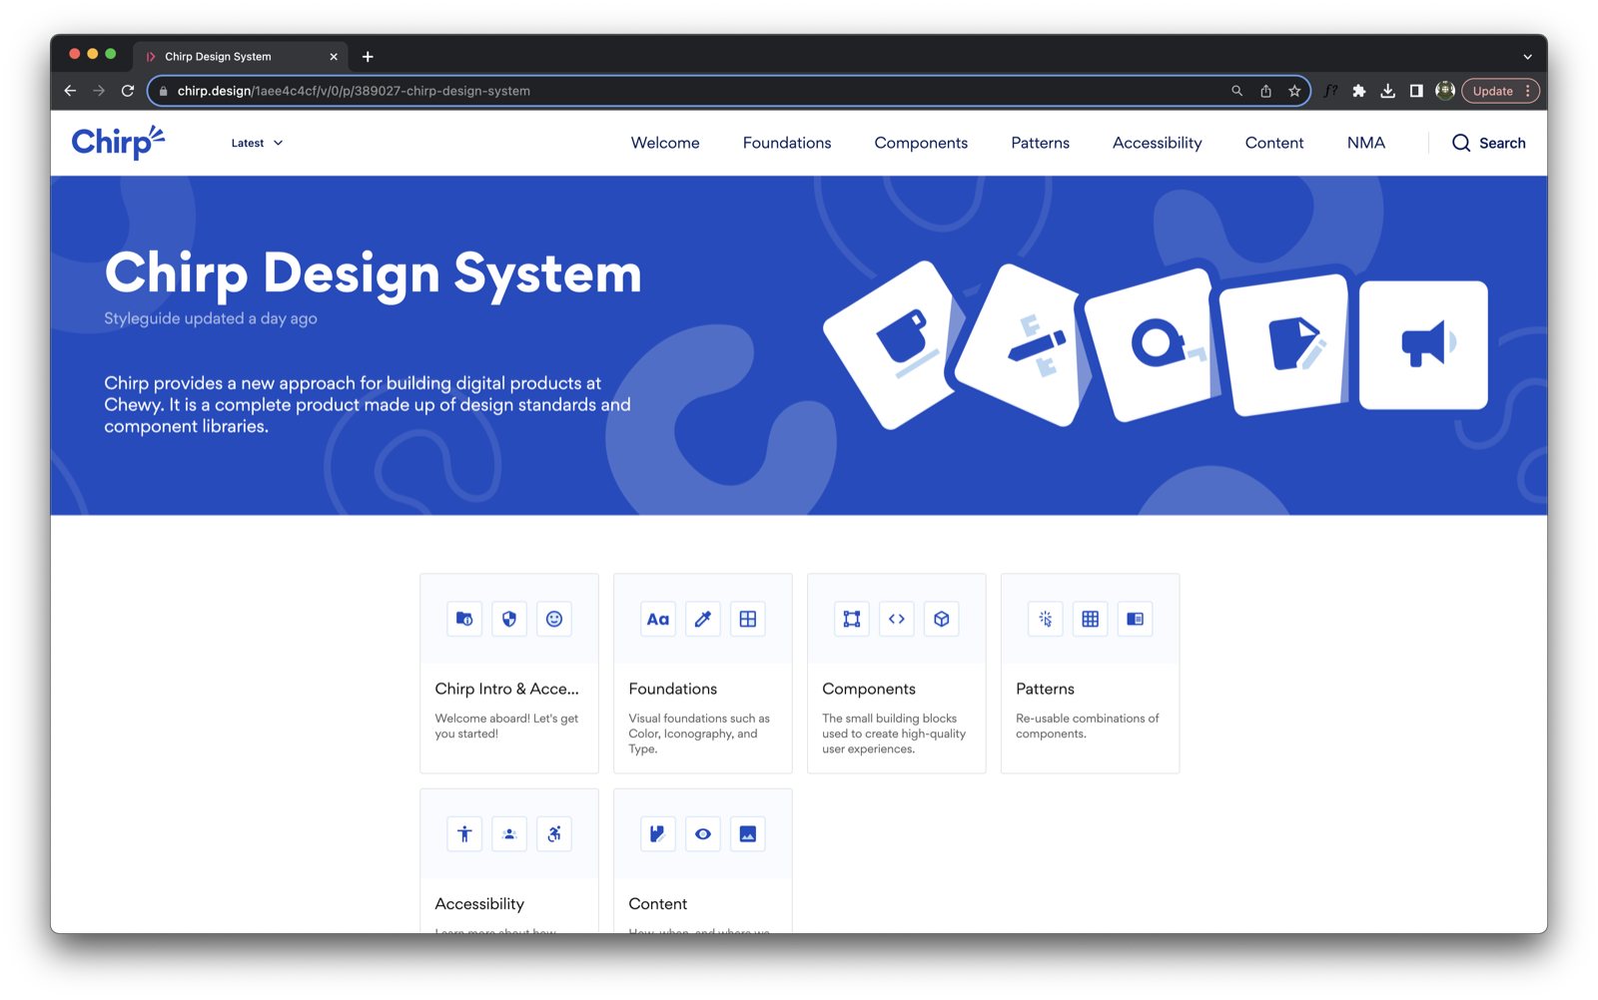The height and width of the screenshot is (1000, 1598).
Task: Click the Search button
Action: tap(1488, 143)
